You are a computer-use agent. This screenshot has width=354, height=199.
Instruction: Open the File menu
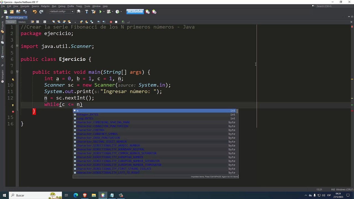coord(3,6)
